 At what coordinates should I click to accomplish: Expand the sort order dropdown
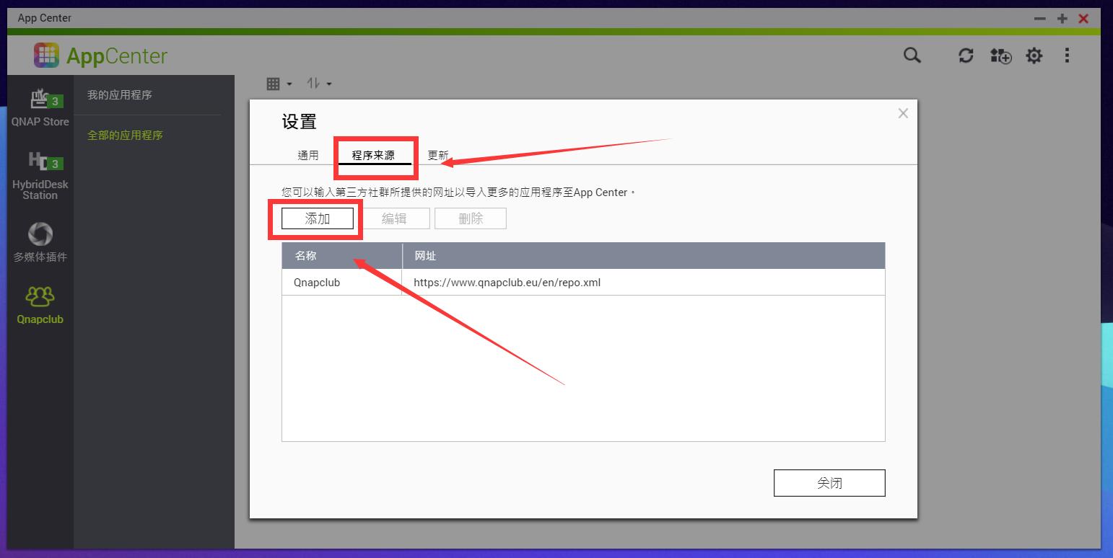(x=318, y=84)
